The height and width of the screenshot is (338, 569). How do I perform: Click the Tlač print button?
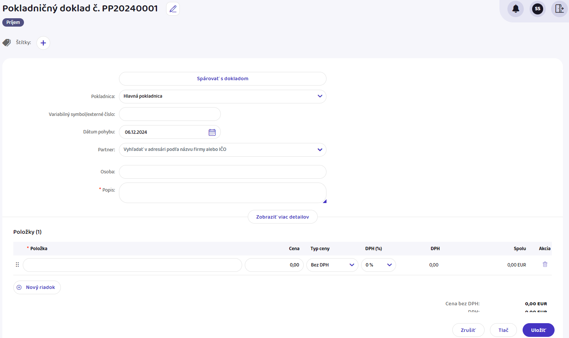tap(503, 330)
